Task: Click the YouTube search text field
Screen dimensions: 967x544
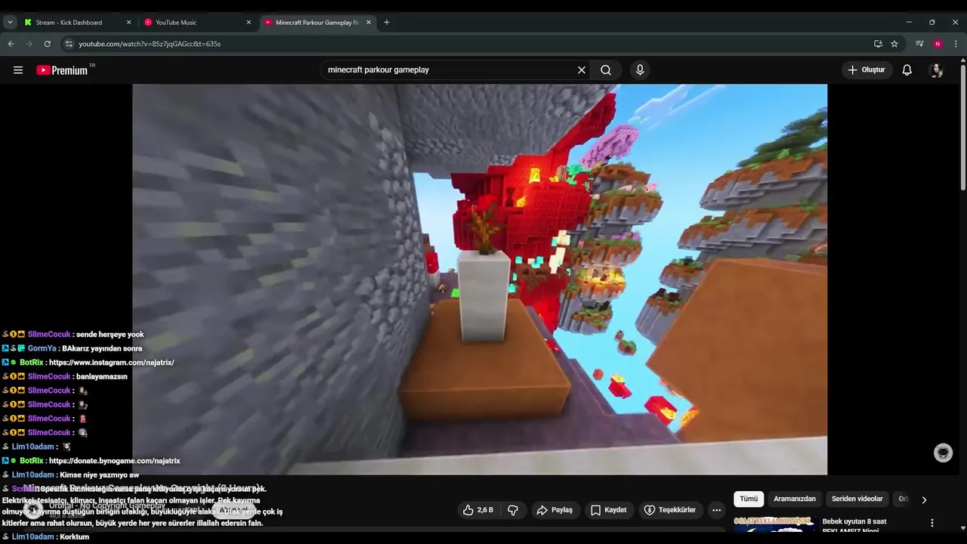Action: click(x=450, y=70)
